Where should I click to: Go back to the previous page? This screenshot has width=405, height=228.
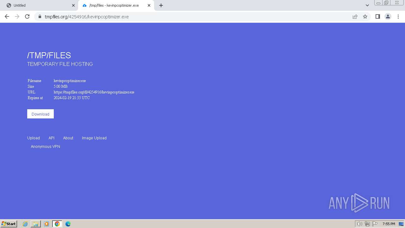(x=7, y=16)
